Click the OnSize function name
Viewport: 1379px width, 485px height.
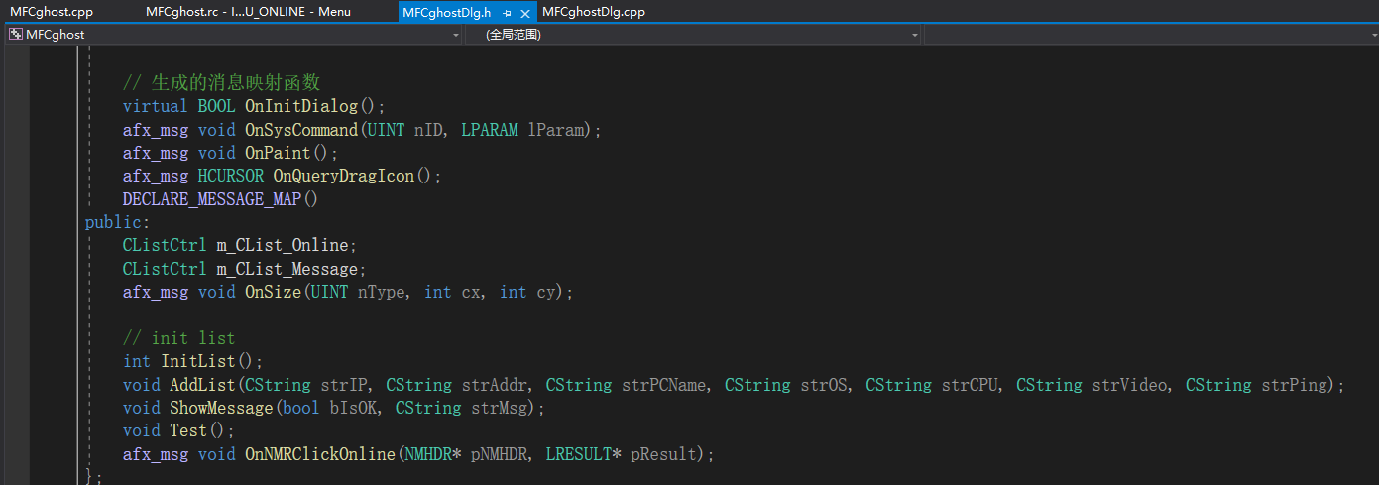click(273, 292)
